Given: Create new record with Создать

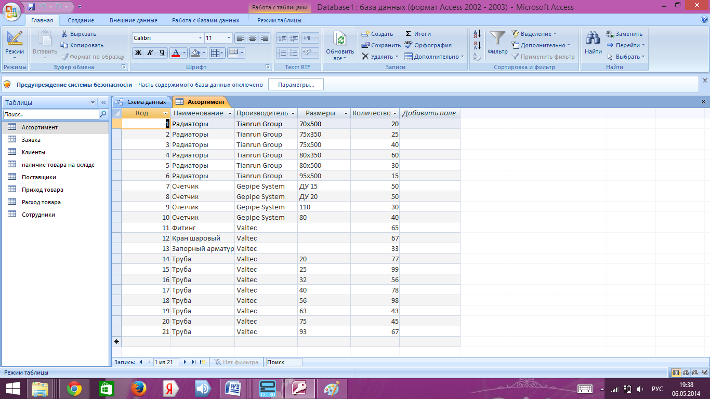Looking at the screenshot, I should 377,34.
